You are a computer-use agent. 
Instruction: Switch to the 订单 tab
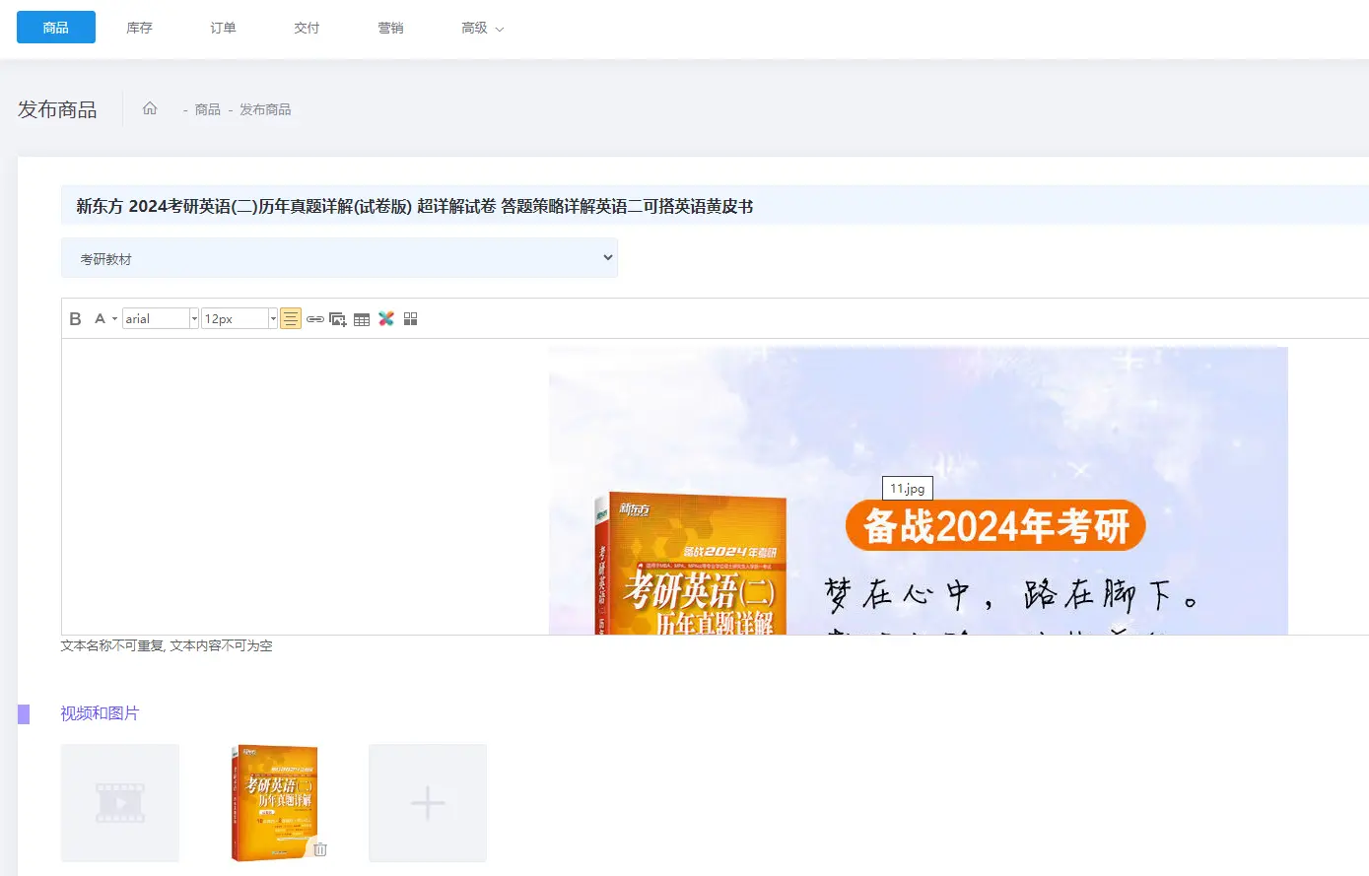click(223, 28)
